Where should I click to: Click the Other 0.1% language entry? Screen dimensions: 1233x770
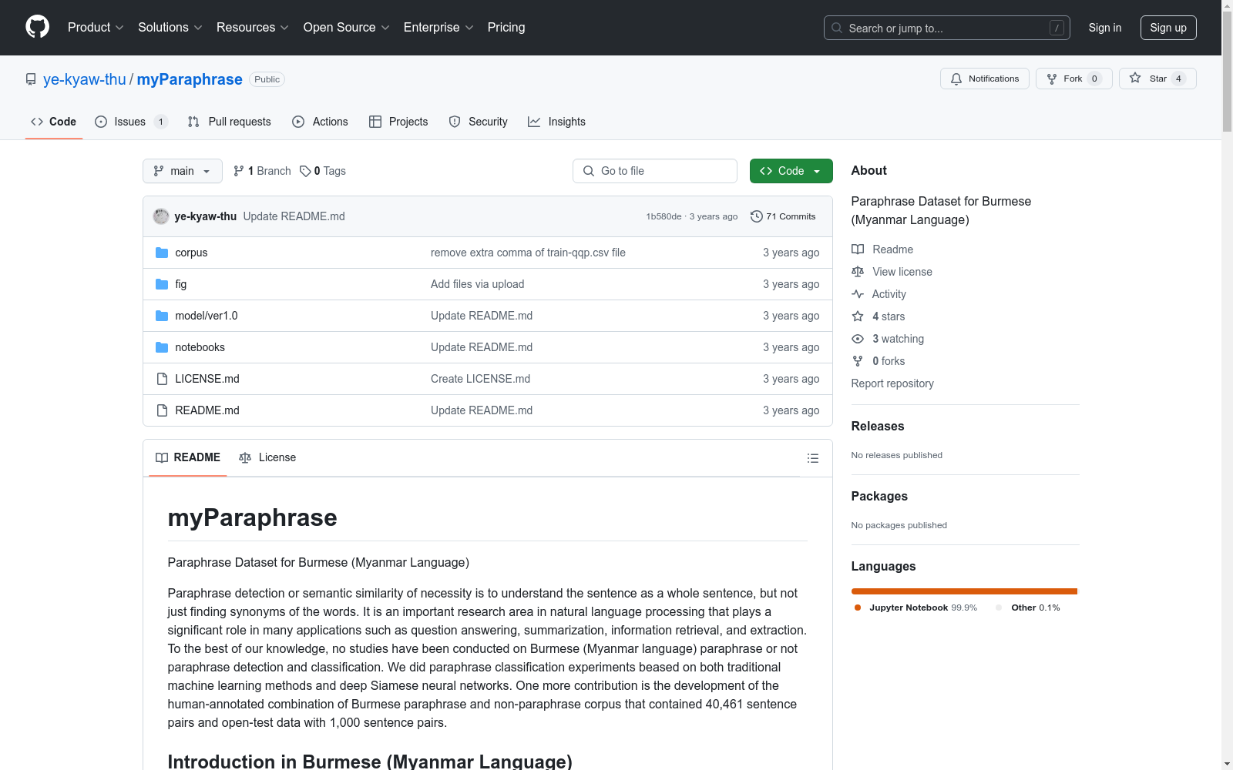tap(1028, 608)
